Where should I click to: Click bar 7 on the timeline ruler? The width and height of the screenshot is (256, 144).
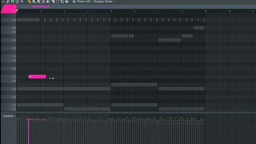[x=158, y=11]
